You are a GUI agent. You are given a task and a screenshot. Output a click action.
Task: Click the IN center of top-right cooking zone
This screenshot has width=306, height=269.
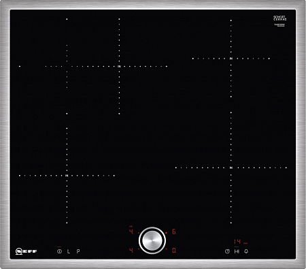(x=231, y=59)
